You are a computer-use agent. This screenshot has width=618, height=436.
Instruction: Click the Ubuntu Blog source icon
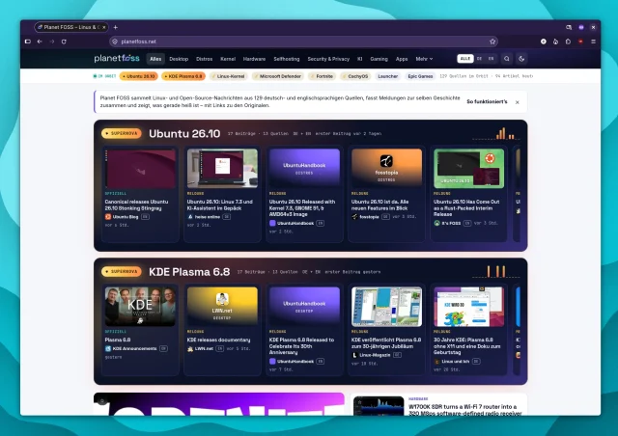coord(108,217)
